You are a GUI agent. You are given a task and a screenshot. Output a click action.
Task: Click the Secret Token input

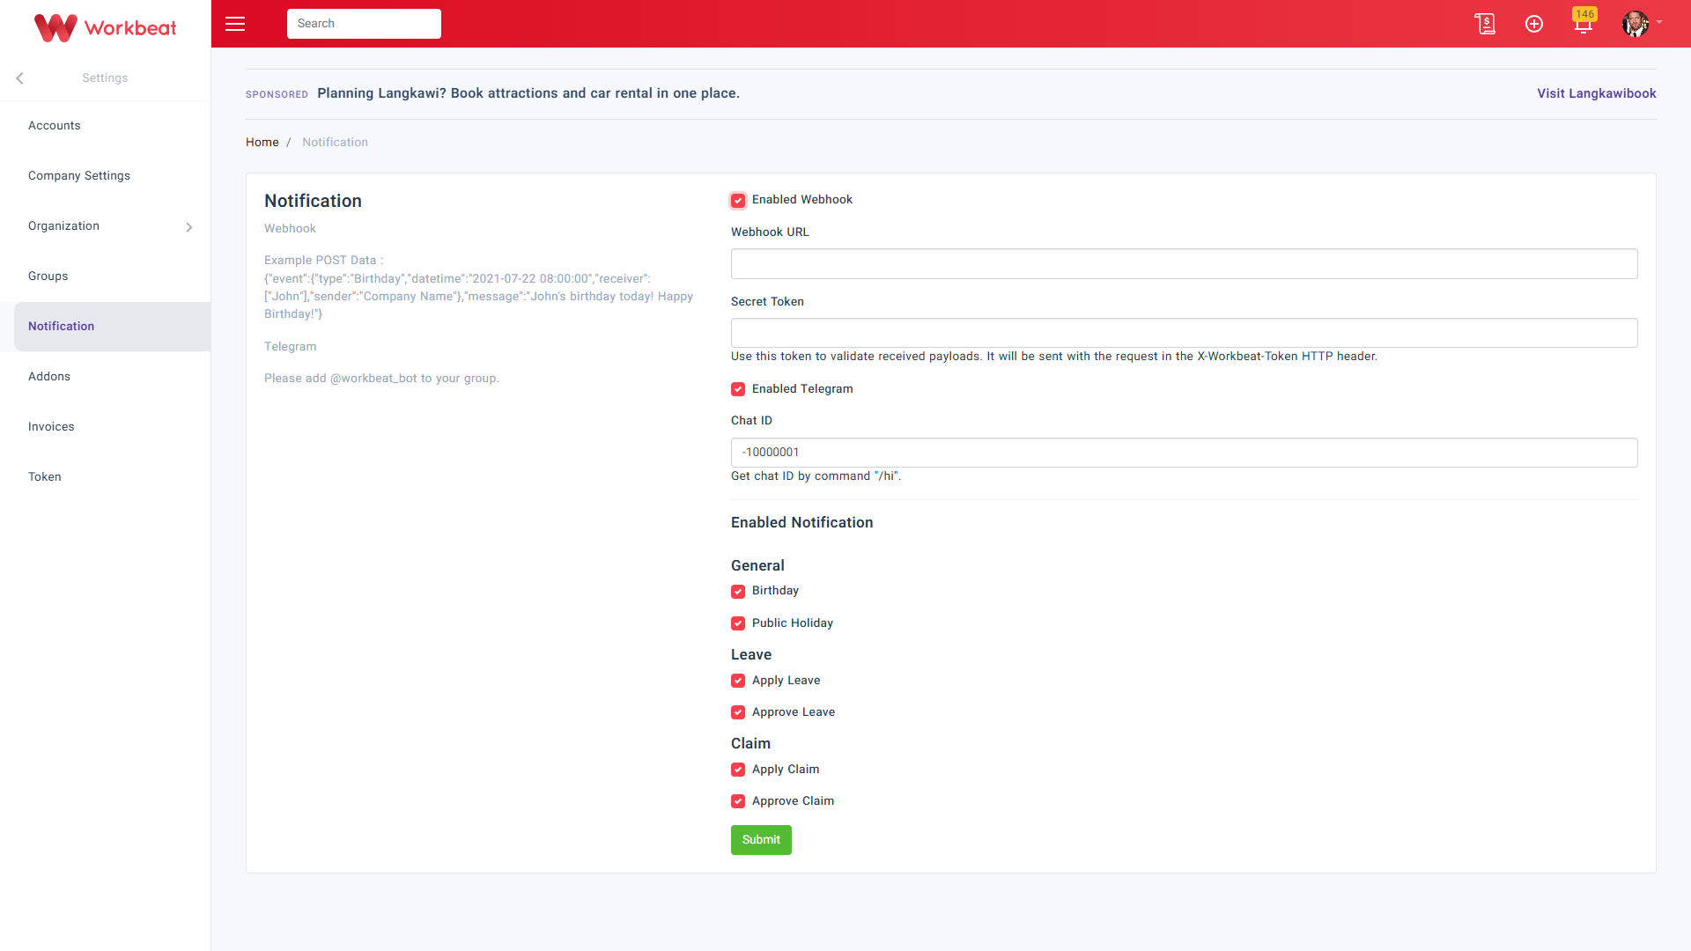[1184, 333]
